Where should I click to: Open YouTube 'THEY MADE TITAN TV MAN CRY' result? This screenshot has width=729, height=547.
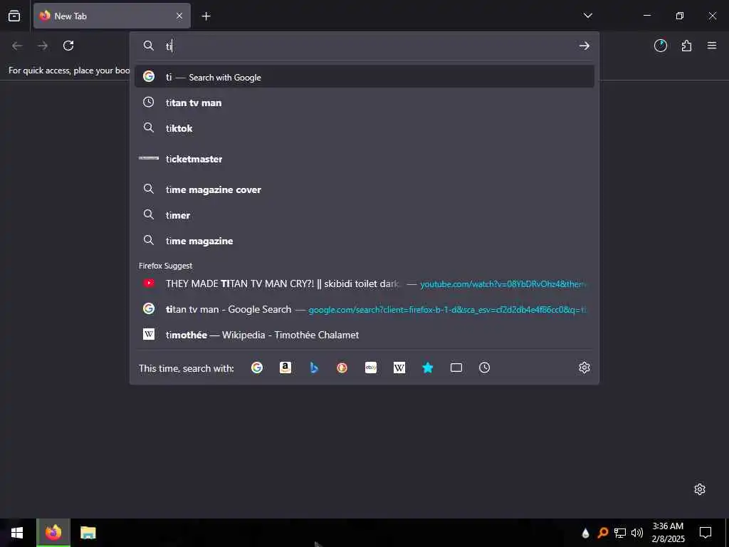(x=364, y=283)
